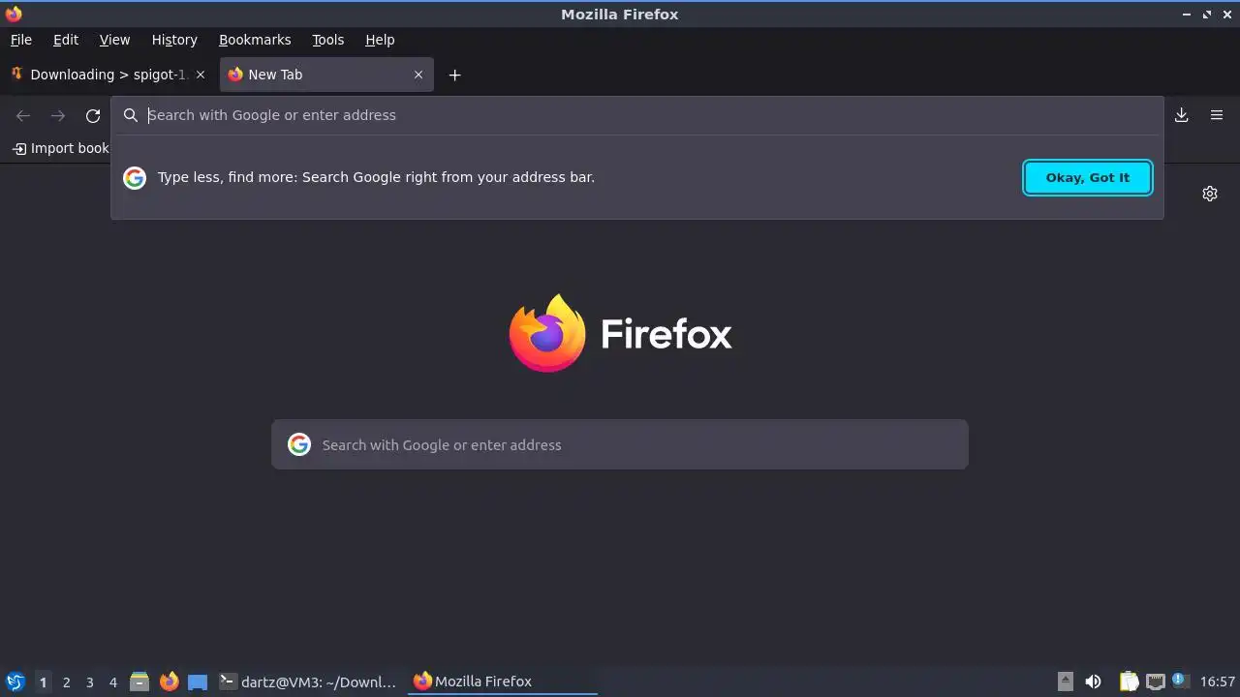Open a new tab with plus button
The height and width of the screenshot is (697, 1240).
pos(455,75)
